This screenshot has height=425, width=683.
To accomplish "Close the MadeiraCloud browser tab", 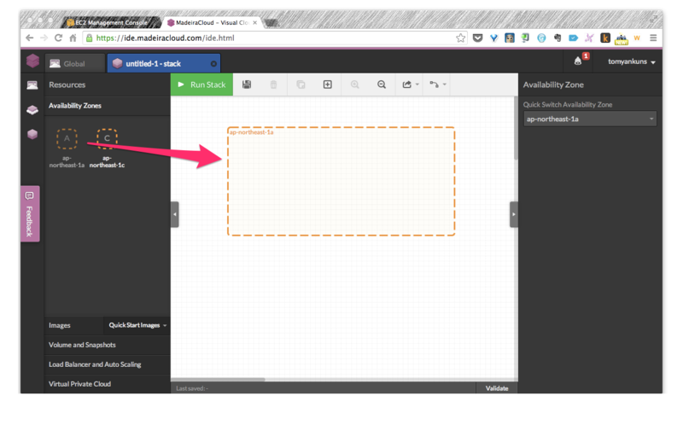I will (x=255, y=23).
